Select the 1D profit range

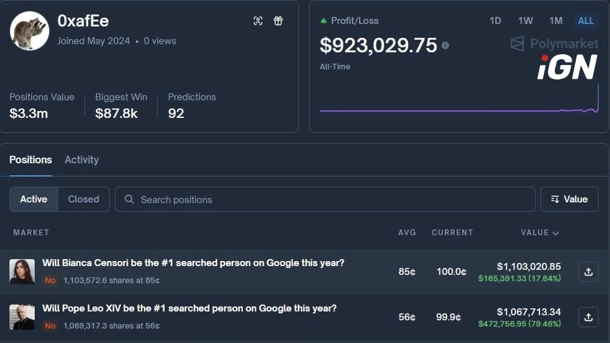(495, 21)
